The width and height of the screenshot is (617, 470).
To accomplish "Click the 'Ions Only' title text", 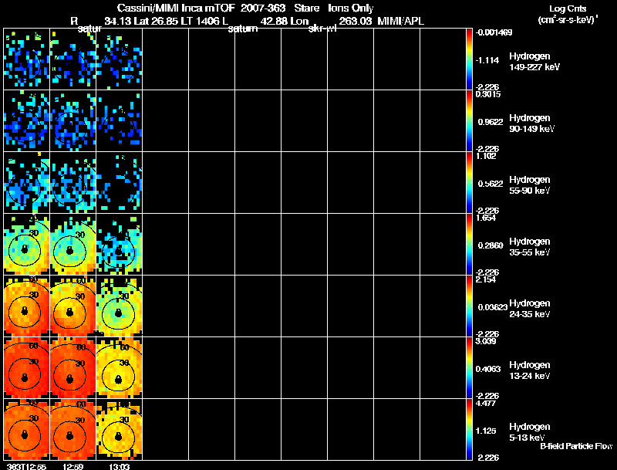I will point(350,8).
